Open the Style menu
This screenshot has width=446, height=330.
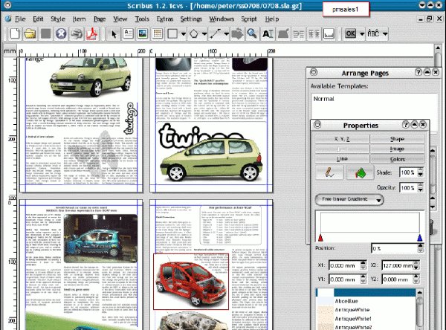click(x=58, y=19)
